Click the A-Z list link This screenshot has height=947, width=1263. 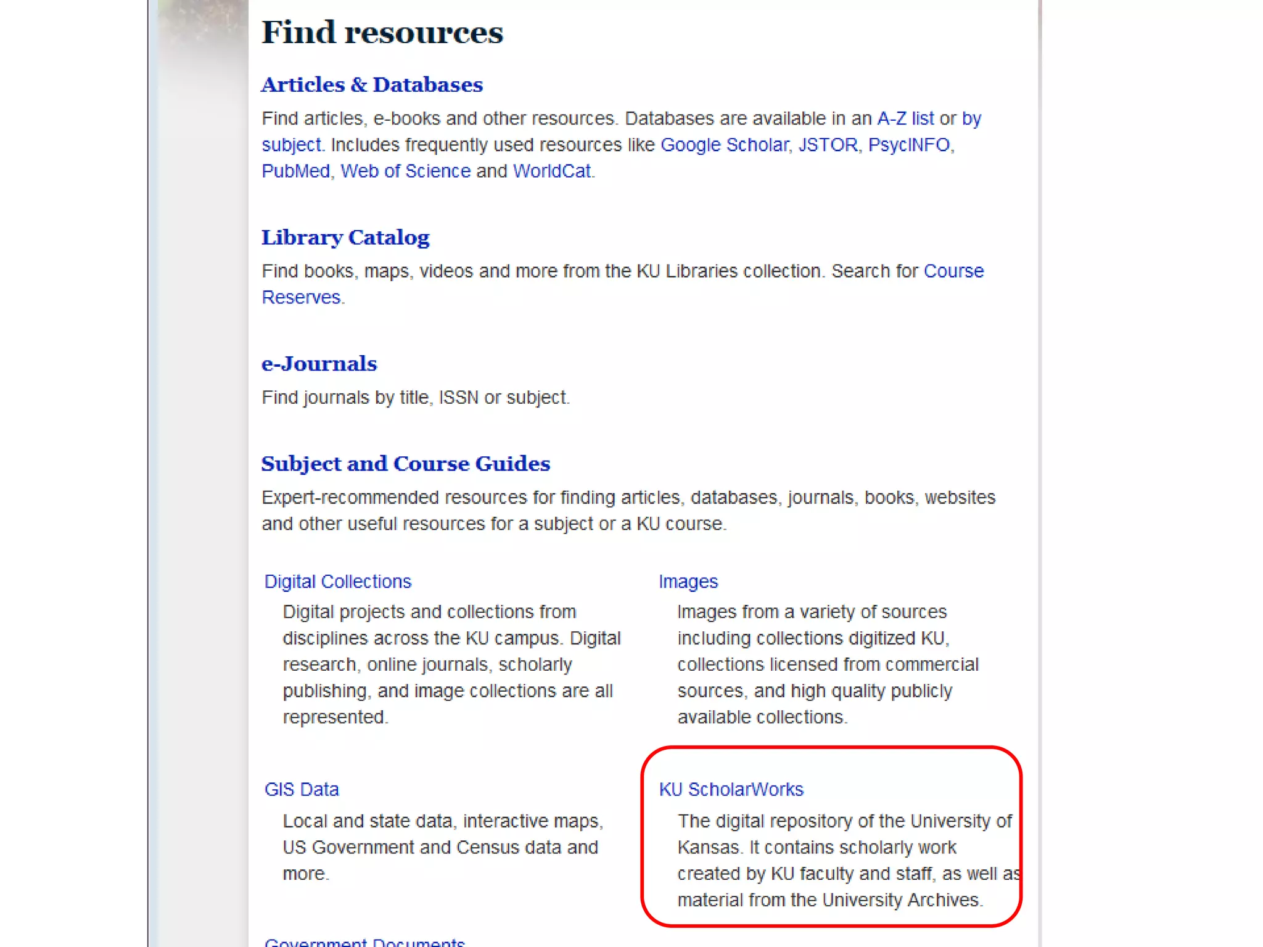click(x=905, y=118)
